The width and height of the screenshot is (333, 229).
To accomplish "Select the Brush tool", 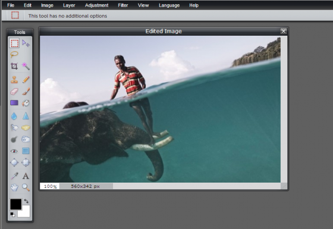I will pos(26,92).
